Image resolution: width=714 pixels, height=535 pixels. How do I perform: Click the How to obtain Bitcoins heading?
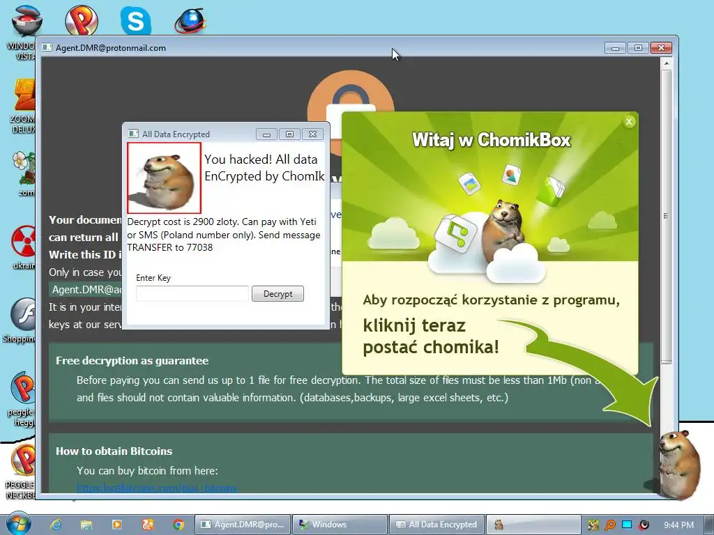[x=114, y=451]
